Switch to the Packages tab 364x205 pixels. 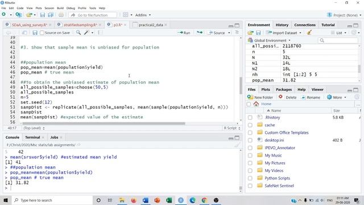284,89
